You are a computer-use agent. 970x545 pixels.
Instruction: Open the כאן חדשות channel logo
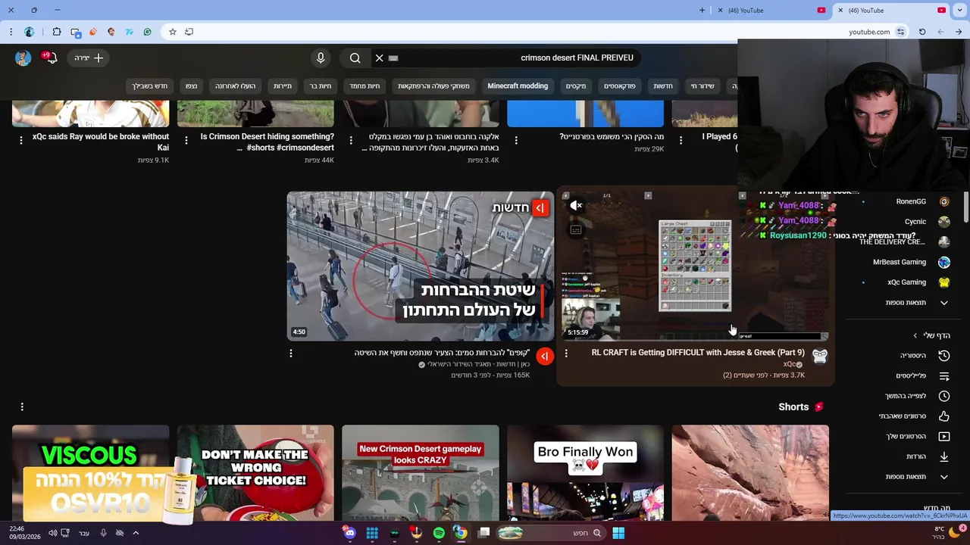pos(545,357)
